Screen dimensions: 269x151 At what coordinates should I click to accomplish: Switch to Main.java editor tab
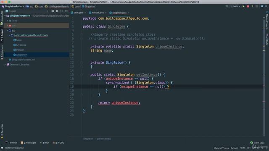click(78, 13)
